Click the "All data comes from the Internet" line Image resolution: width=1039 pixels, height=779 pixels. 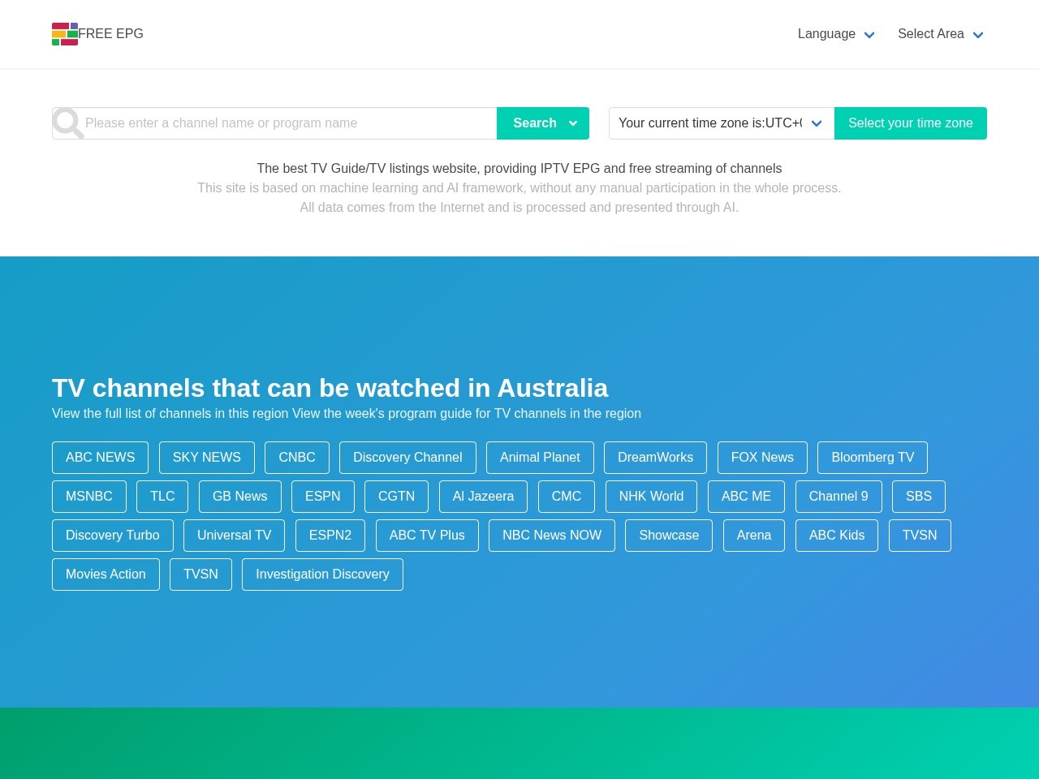(x=519, y=208)
